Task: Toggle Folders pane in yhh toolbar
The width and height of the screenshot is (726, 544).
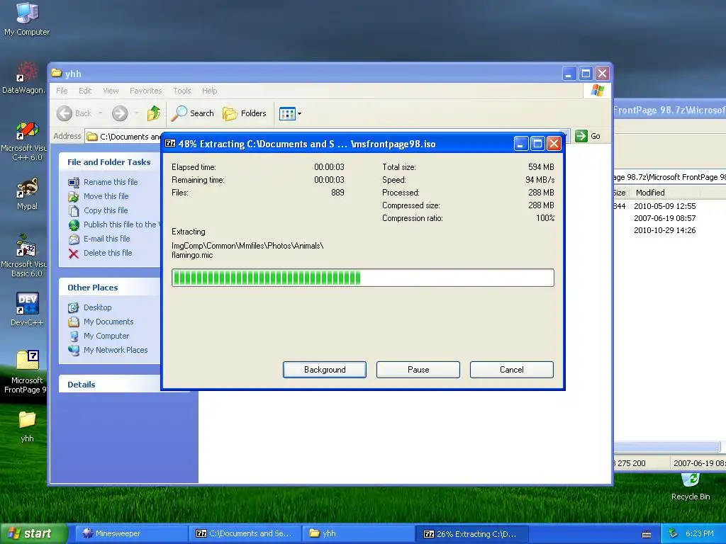Action: point(245,113)
